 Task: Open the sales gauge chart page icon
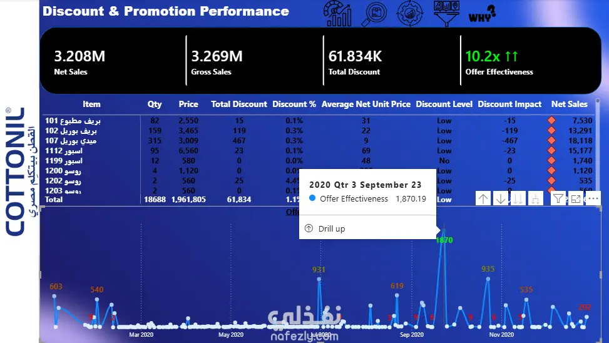coord(337,14)
